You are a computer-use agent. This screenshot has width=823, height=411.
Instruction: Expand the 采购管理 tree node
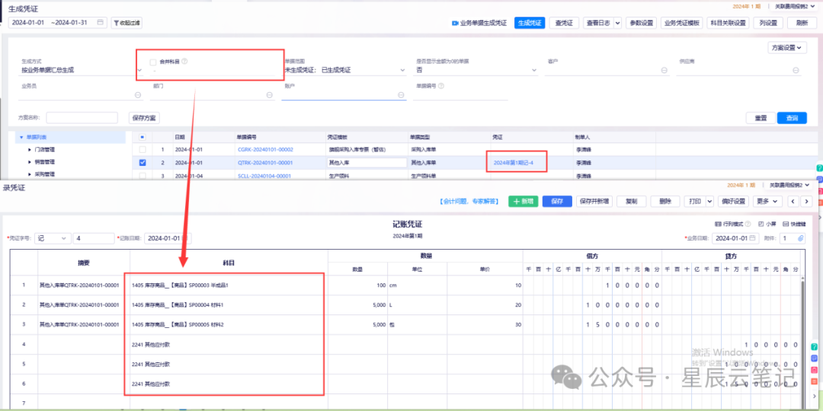pyautogui.click(x=30, y=174)
